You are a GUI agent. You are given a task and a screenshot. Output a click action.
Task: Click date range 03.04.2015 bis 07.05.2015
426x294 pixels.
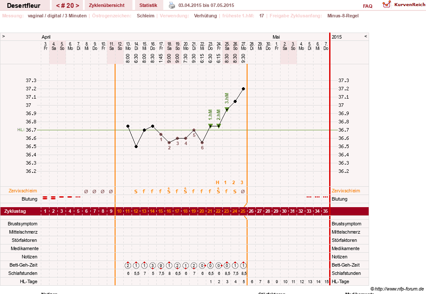pyautogui.click(x=206, y=5)
